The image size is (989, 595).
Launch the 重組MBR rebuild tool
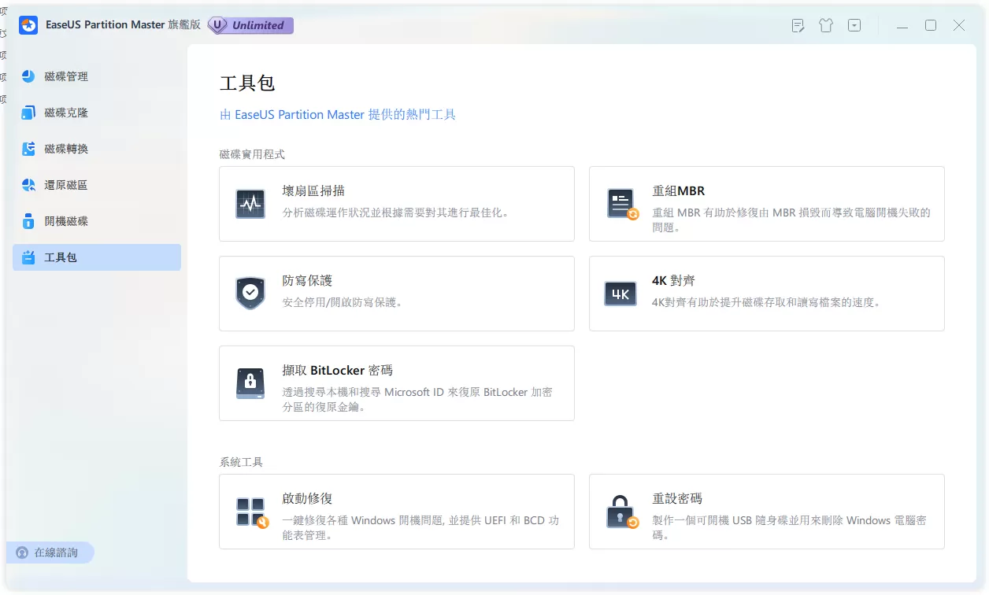[766, 203]
